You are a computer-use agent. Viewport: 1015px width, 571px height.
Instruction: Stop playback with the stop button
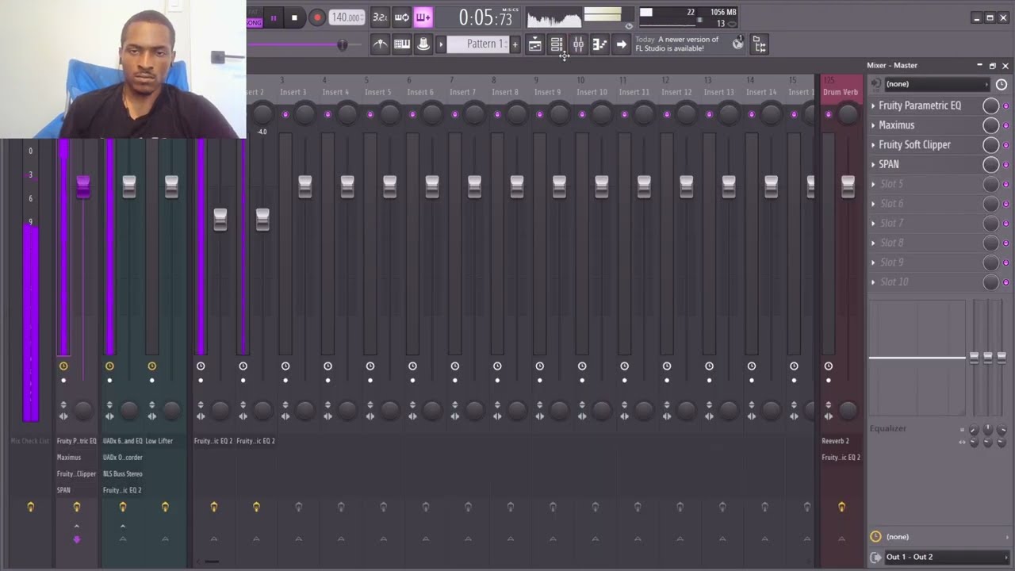coord(294,17)
